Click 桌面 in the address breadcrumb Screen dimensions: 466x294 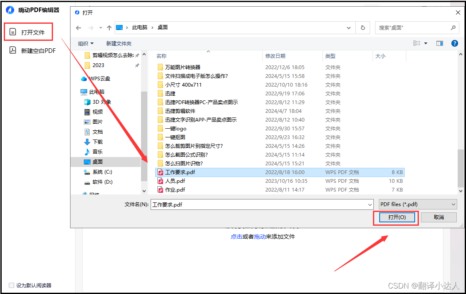click(163, 27)
